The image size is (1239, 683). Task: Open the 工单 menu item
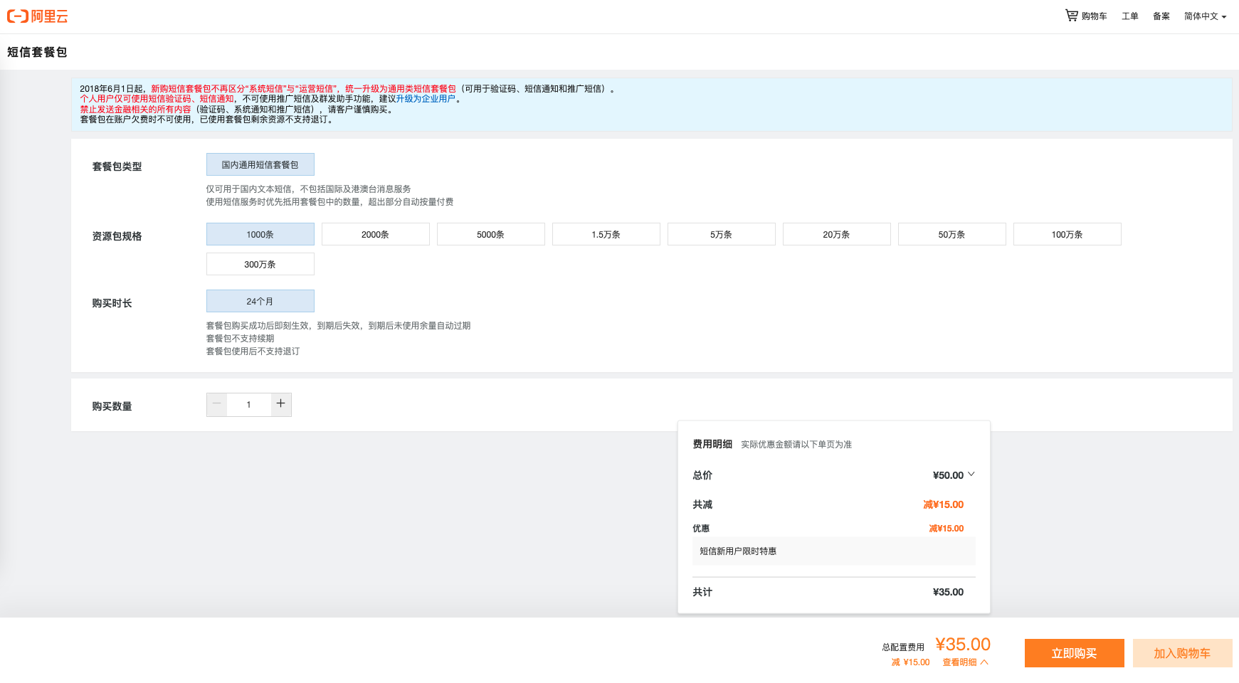point(1130,16)
